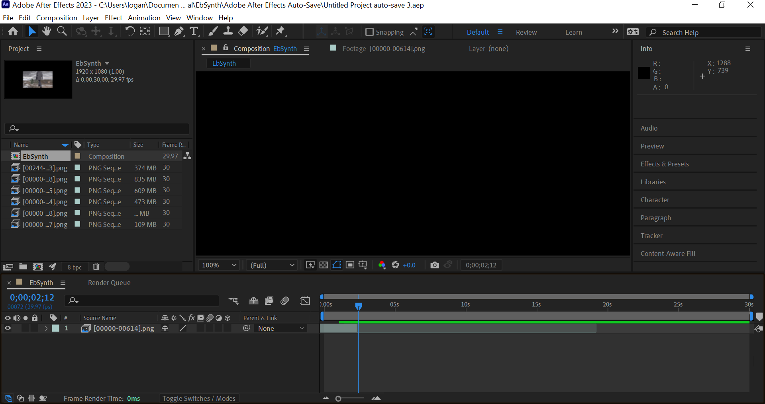Open resolution dropdown showing (Full)
The height and width of the screenshot is (404, 765).
pyautogui.click(x=273, y=265)
